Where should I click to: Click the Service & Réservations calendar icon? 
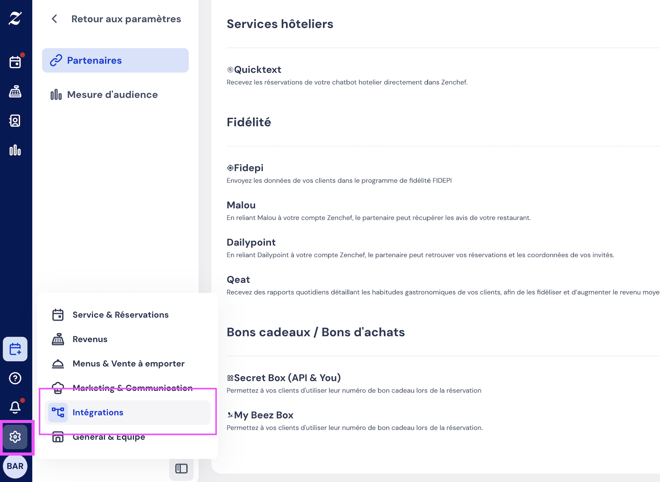coord(58,315)
